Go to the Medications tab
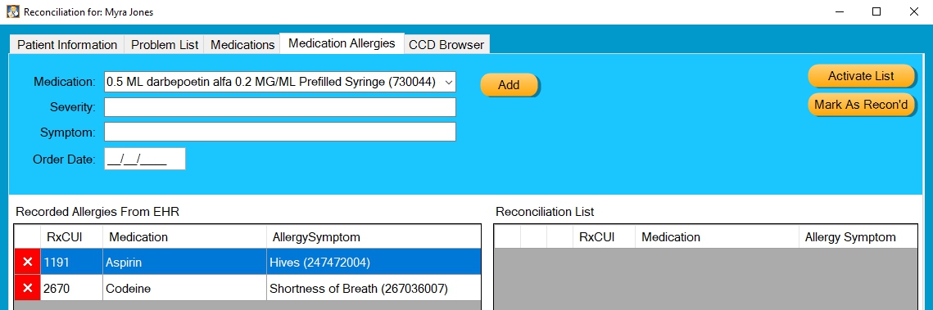This screenshot has height=310, width=933. (242, 44)
